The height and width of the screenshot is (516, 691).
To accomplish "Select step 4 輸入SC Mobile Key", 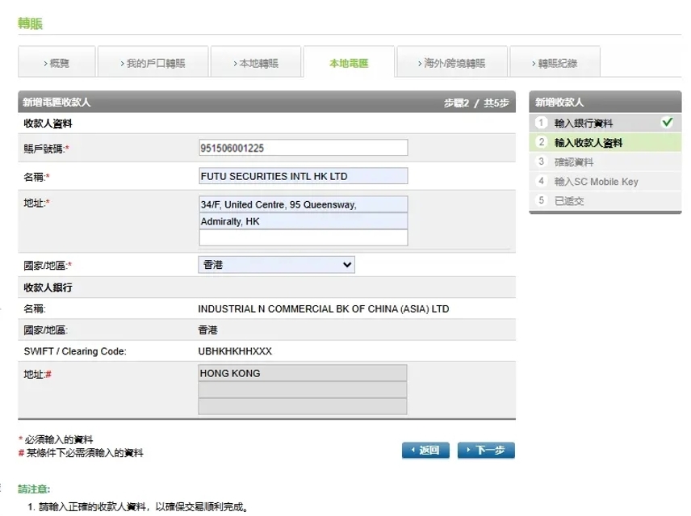I will 605,181.
